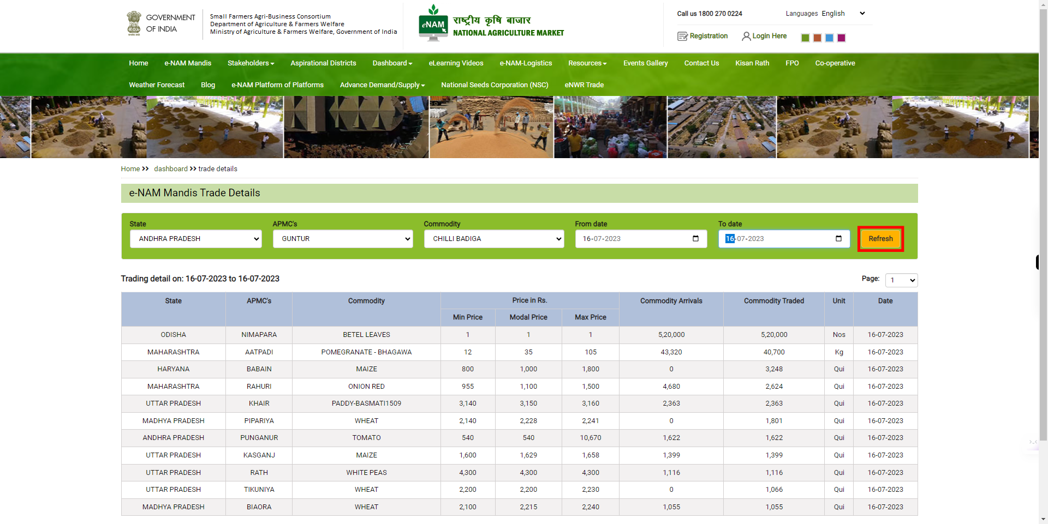Click the WHITE PEAS commodity cell
This screenshot has width=1048, height=524.
point(366,473)
